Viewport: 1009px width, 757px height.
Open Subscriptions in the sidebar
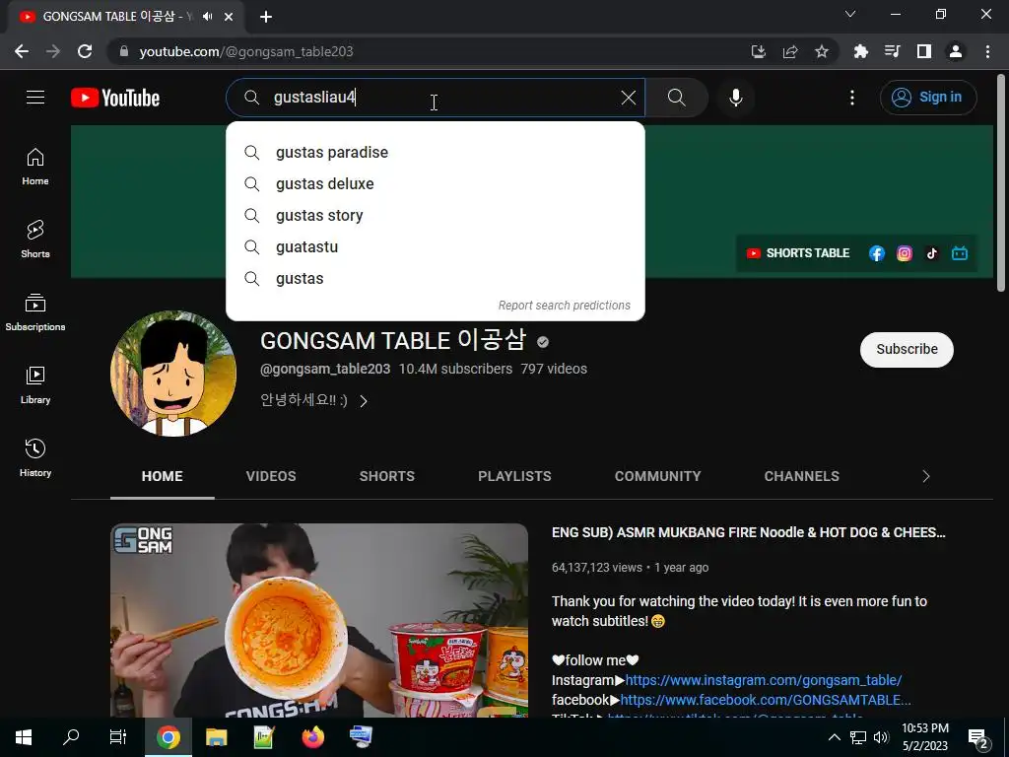coord(35,312)
